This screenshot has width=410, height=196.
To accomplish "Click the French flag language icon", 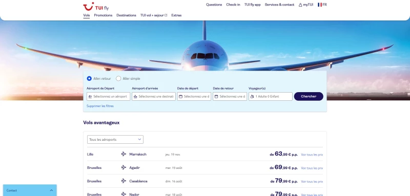I will click(319, 5).
